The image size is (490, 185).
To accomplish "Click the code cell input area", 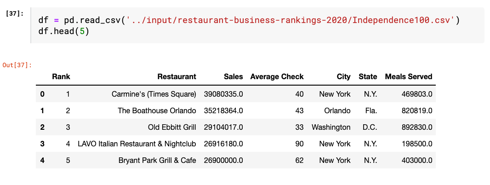I will click(257, 25).
